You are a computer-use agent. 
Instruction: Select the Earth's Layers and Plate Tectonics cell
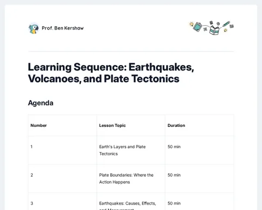[131, 150]
